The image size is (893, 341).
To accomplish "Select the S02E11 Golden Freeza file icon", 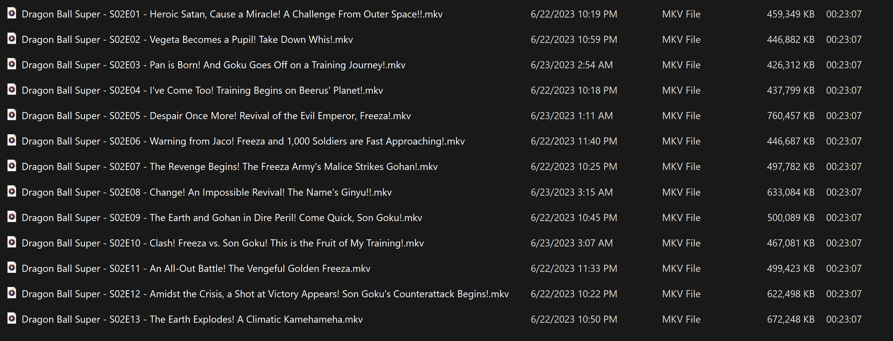I will pos(12,268).
